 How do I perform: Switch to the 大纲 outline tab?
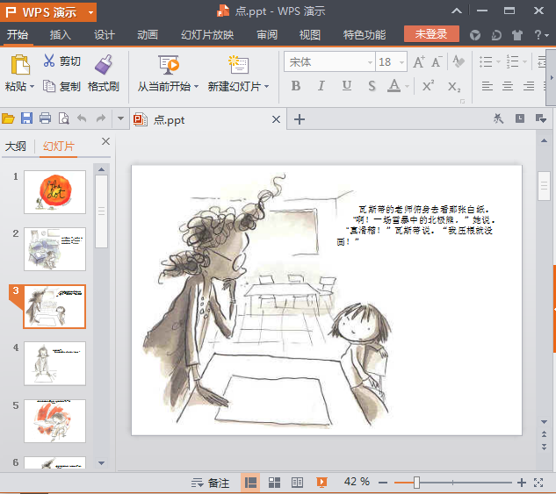16,146
